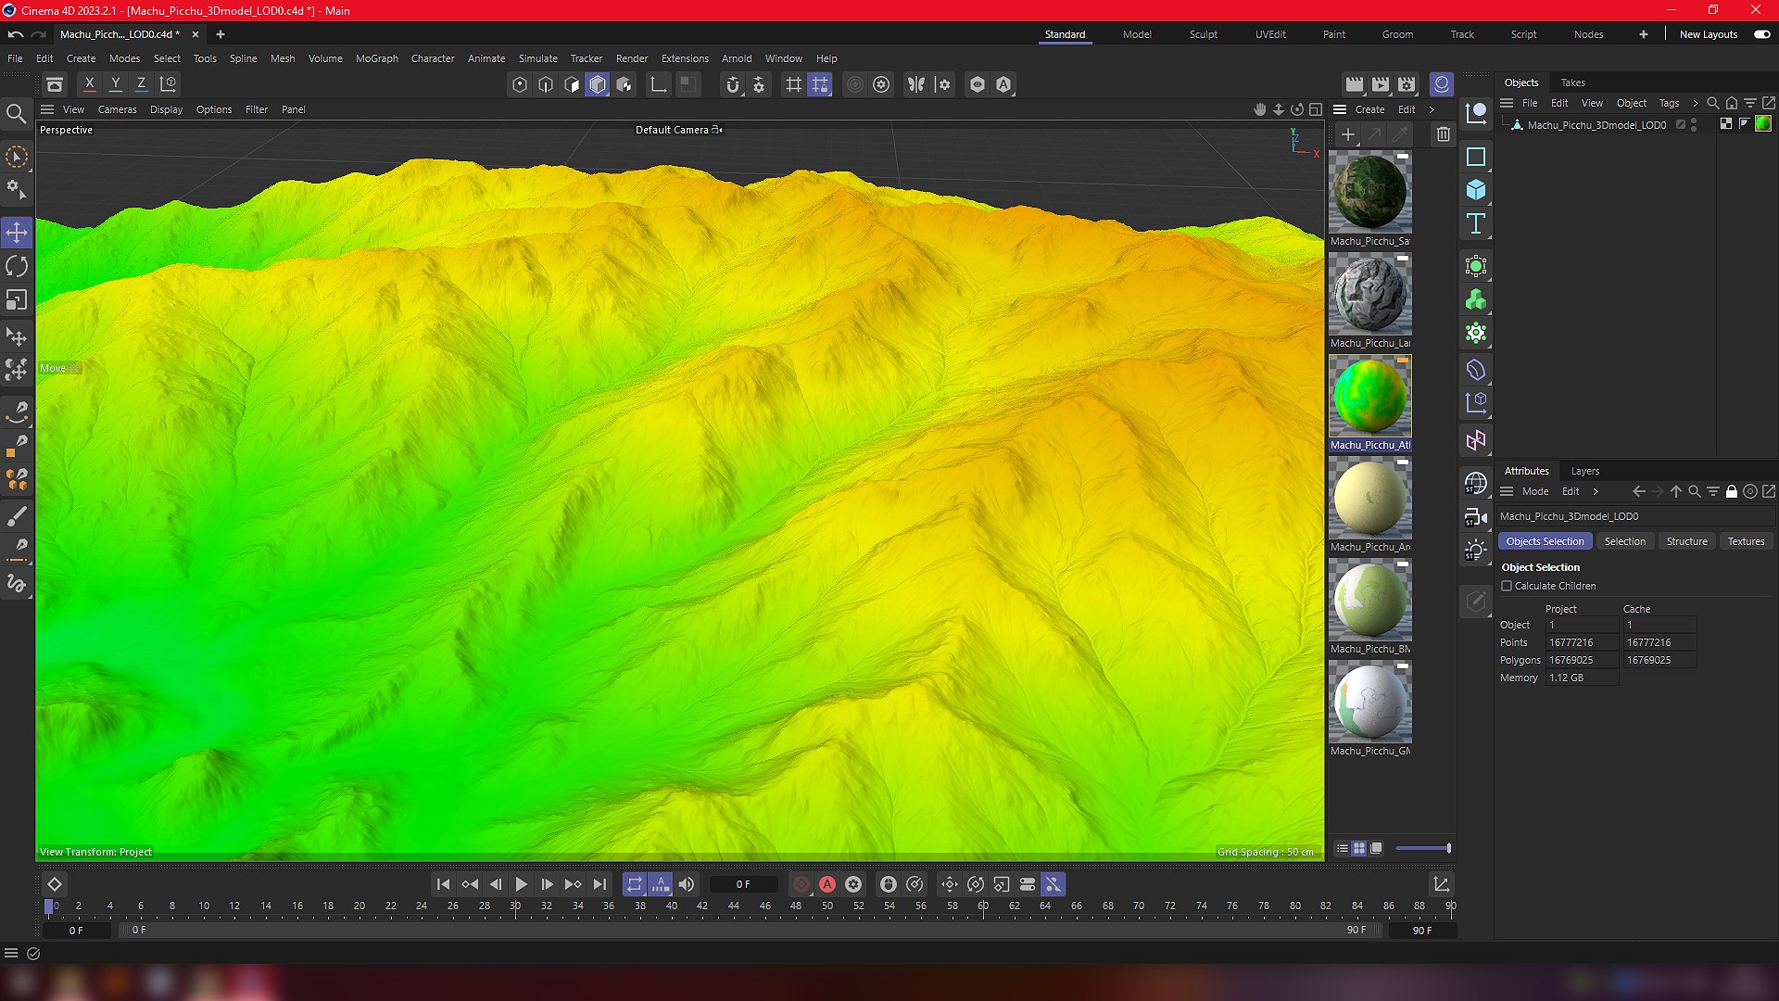1779x1001 pixels.
Task: Create new material with plus icon
Action: tap(1348, 134)
